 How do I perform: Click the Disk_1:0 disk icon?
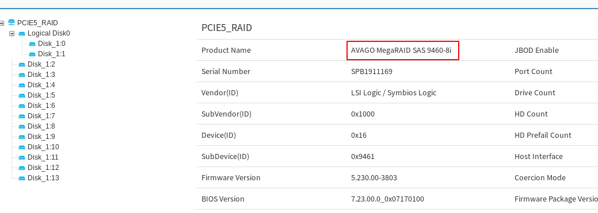click(32, 44)
